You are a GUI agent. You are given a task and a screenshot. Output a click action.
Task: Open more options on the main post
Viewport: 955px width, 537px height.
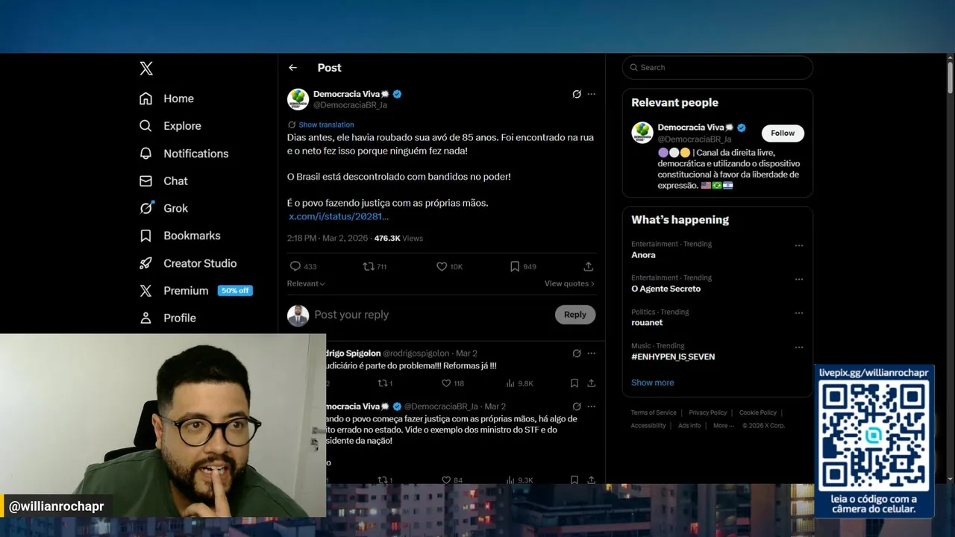592,94
